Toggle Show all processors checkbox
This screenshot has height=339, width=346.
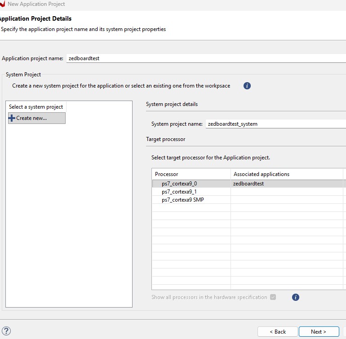(273, 297)
